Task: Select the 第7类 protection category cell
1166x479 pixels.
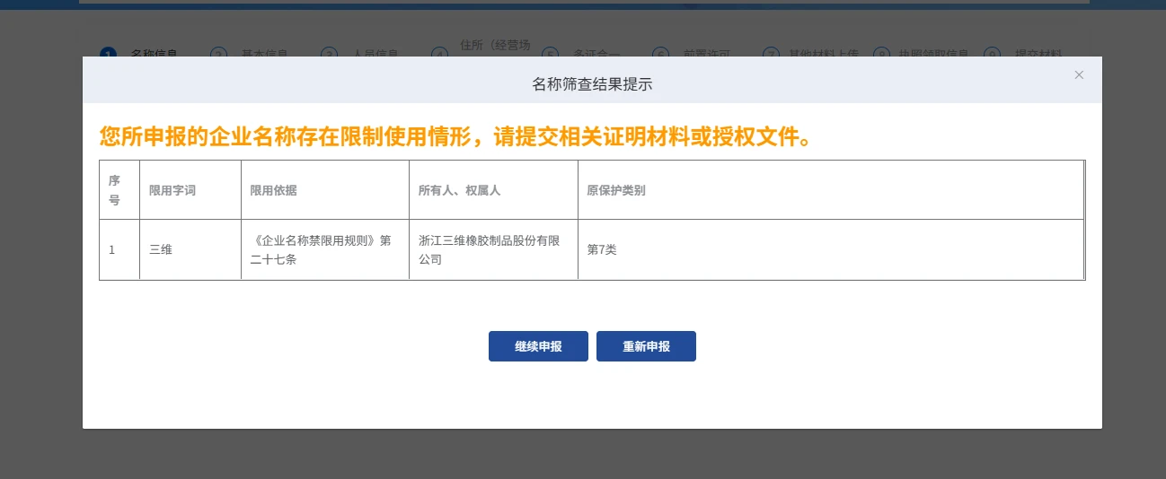Action: click(x=602, y=249)
